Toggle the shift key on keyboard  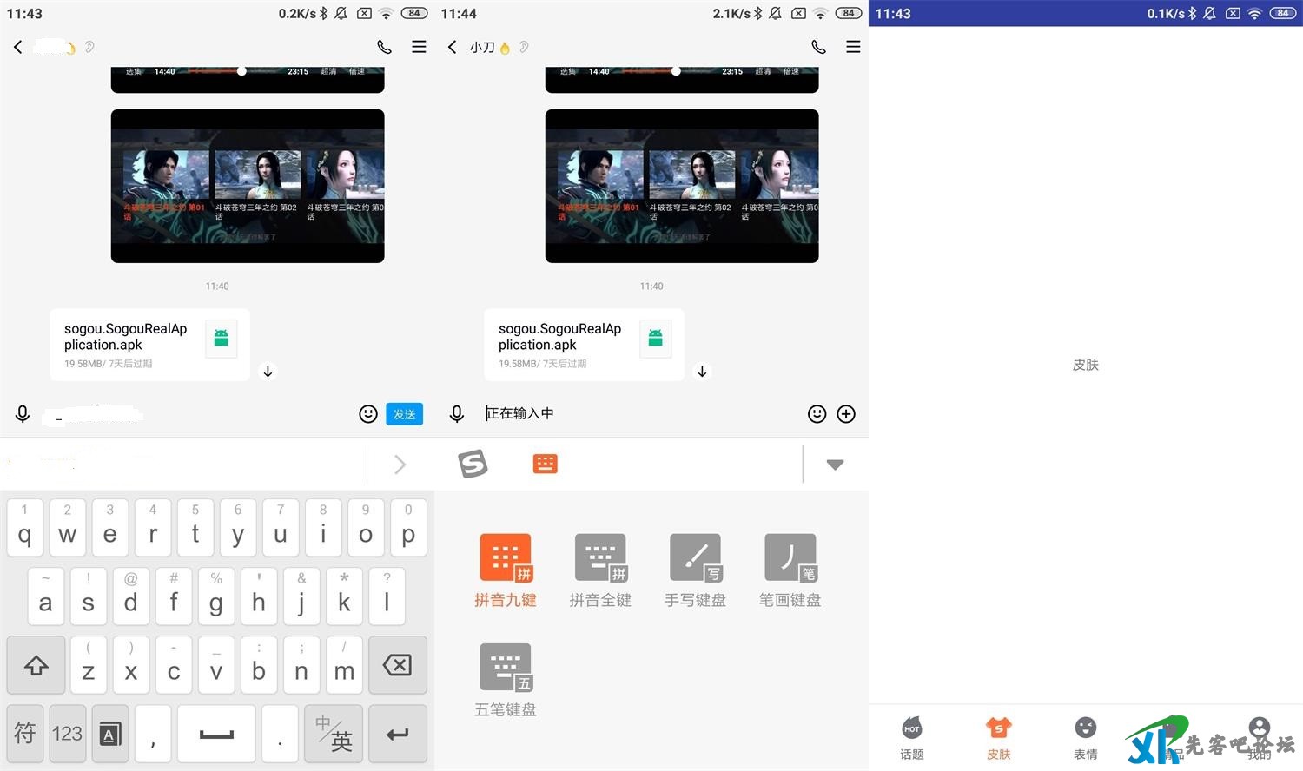(36, 666)
